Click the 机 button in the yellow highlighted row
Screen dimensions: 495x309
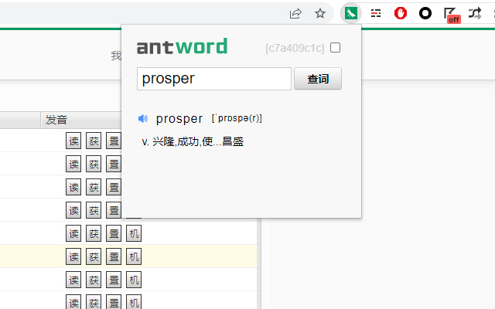pos(134,256)
